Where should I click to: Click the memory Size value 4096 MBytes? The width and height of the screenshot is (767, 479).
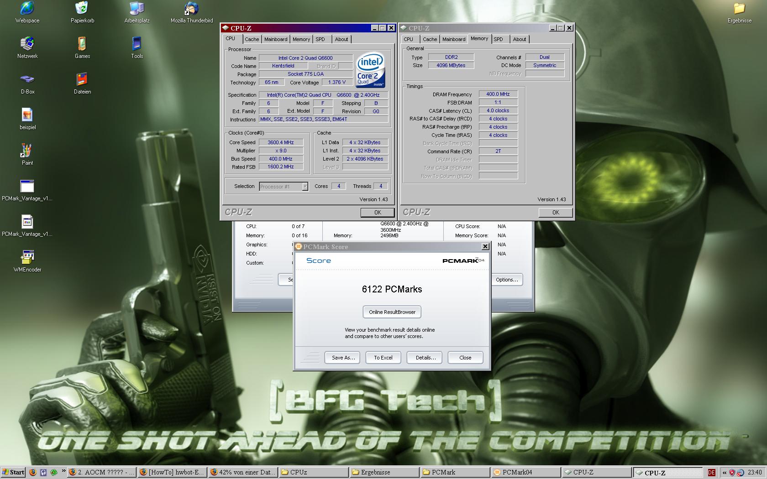coord(451,65)
